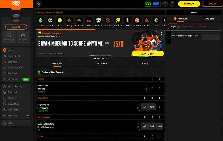This screenshot has height=141, width=223.
Task: Switch to the Racing tab
Action: click(145, 63)
